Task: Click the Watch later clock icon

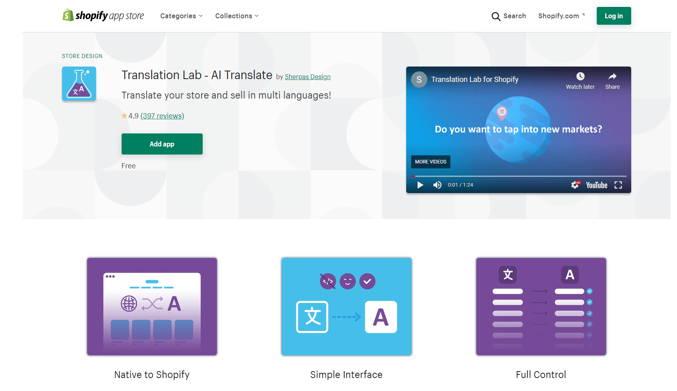Action: coord(581,76)
